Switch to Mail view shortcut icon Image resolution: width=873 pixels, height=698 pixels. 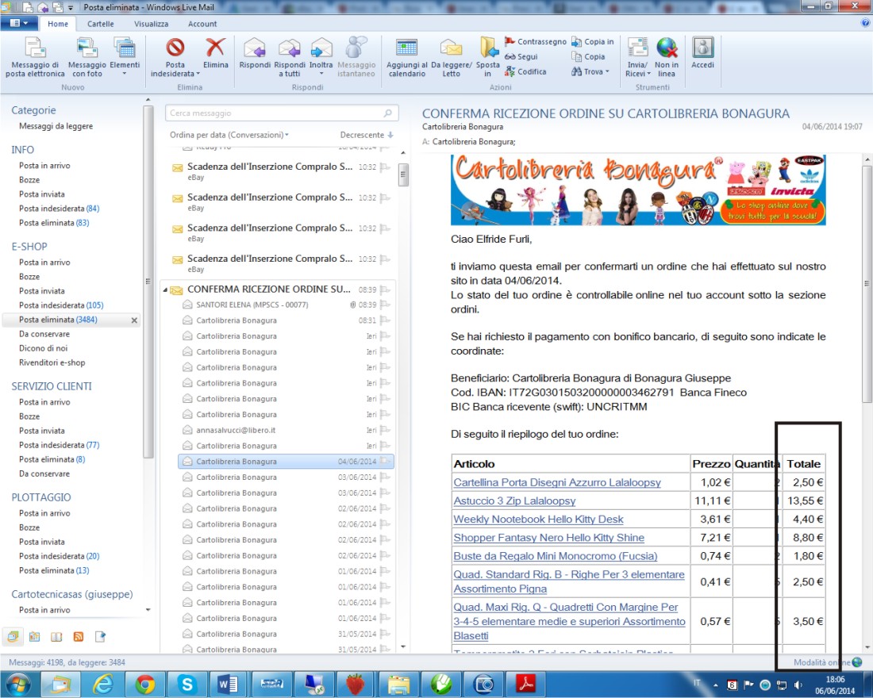coord(12,636)
